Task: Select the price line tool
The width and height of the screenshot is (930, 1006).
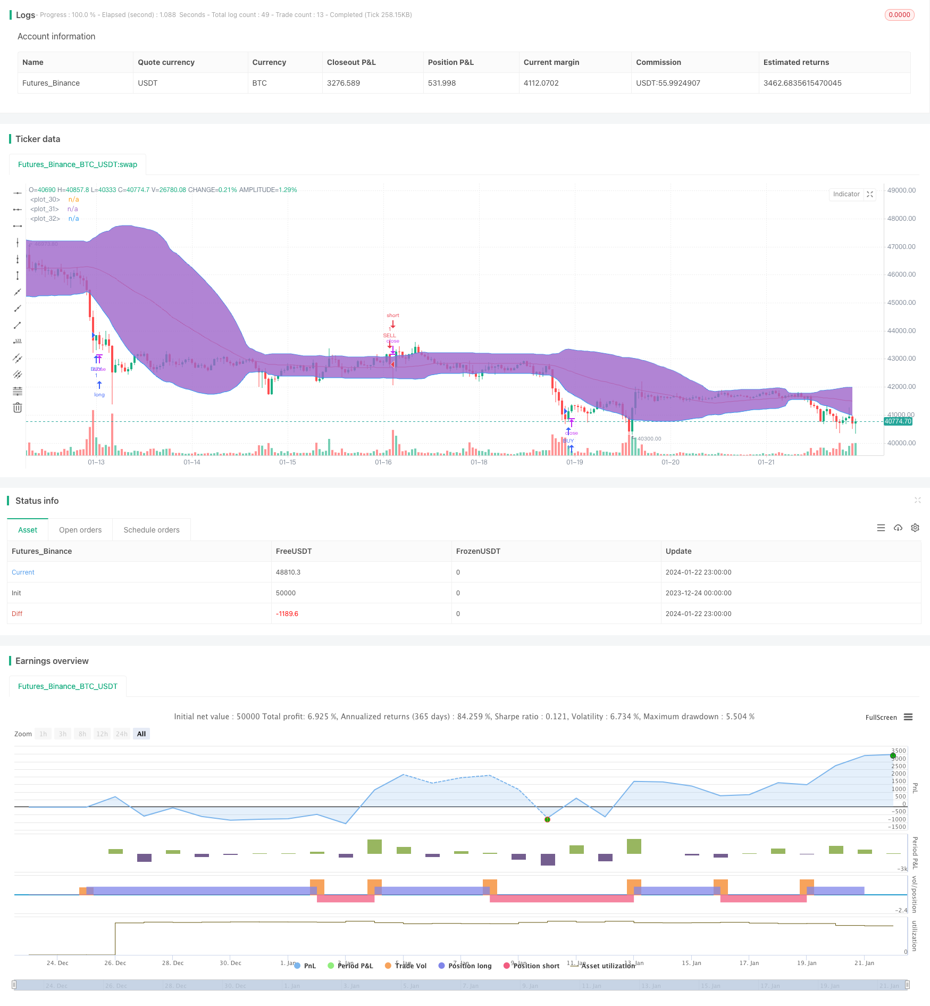Action: pyautogui.click(x=18, y=342)
